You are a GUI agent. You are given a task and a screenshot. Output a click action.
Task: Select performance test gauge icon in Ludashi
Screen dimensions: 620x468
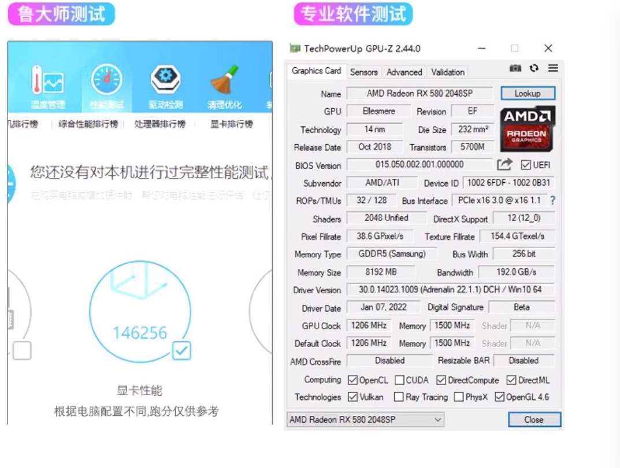[x=106, y=79]
